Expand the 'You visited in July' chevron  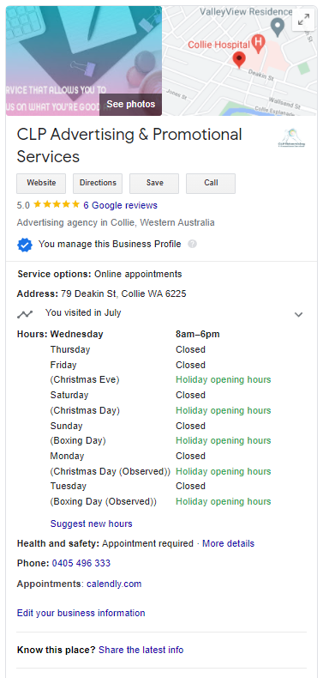(x=298, y=314)
